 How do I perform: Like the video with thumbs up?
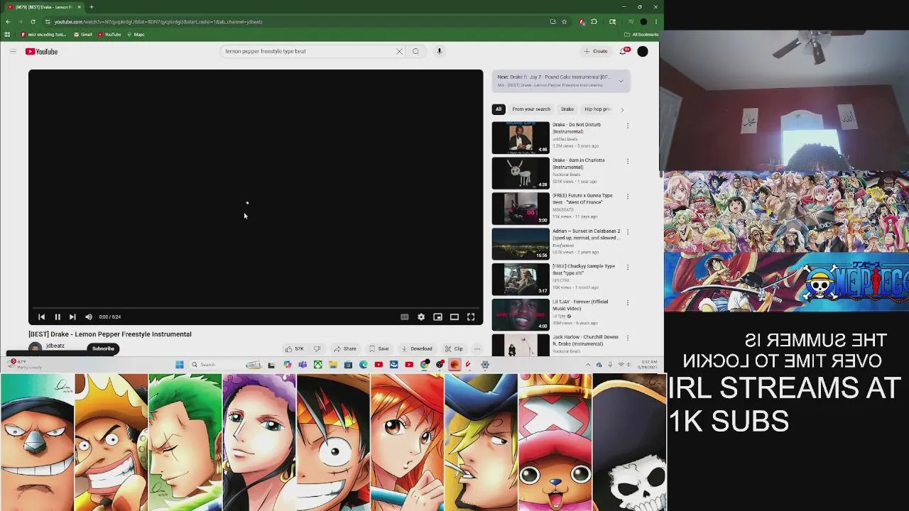coord(295,348)
